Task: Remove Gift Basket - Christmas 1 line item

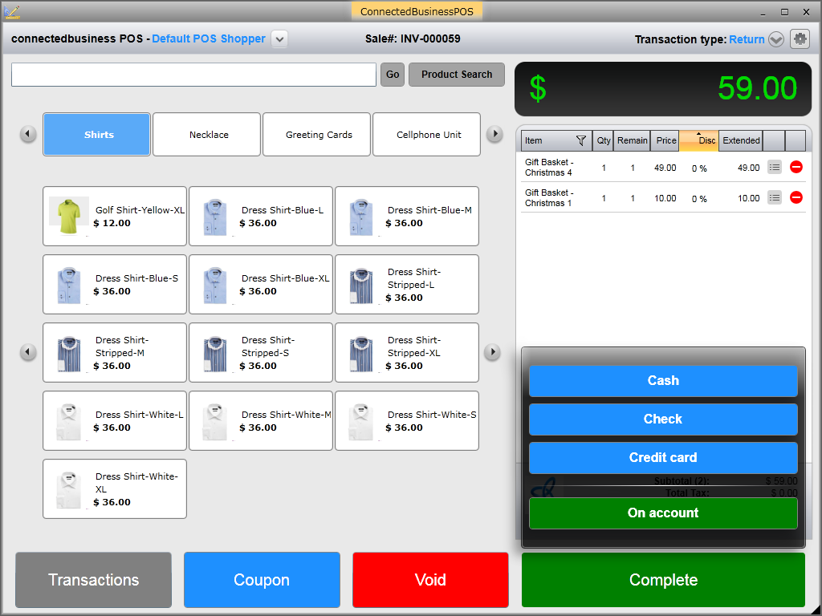Action: (796, 197)
